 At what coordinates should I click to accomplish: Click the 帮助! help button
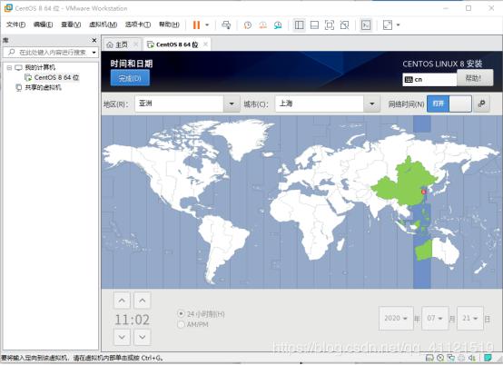point(475,78)
